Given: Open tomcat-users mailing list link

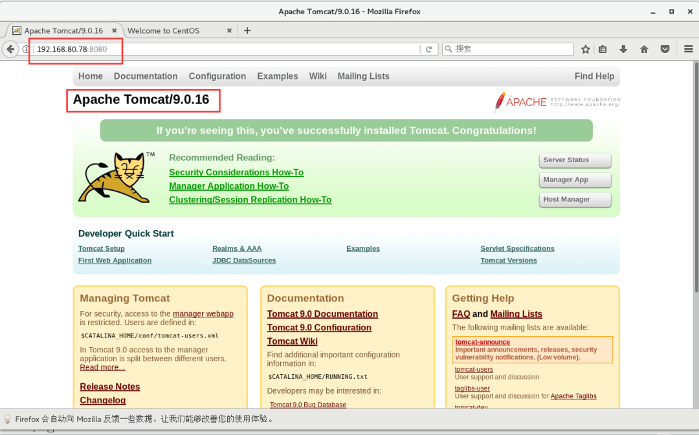Looking at the screenshot, I should click(474, 370).
